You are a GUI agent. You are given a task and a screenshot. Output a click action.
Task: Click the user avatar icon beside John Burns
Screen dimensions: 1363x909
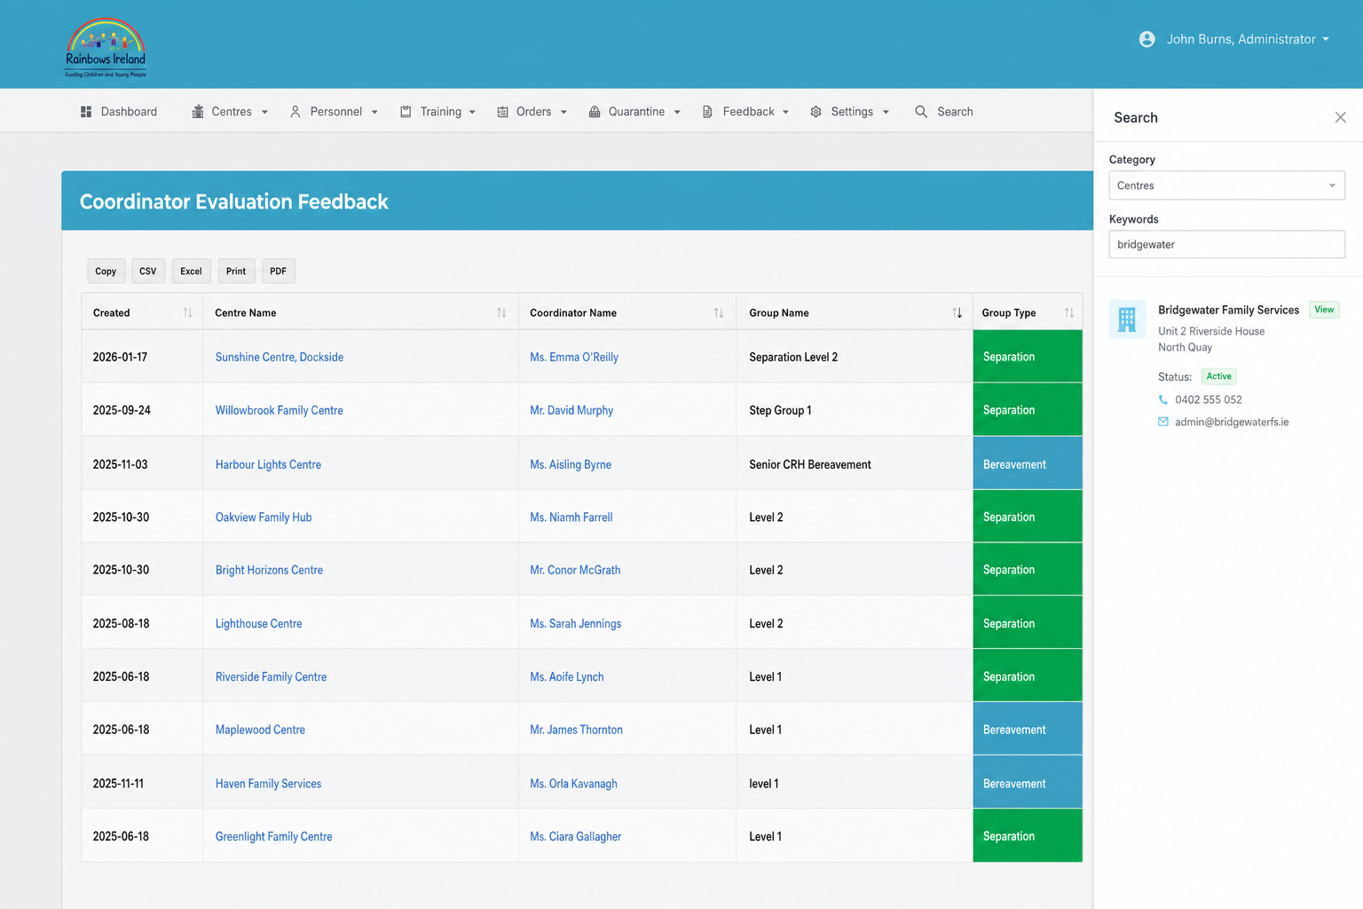coord(1146,39)
